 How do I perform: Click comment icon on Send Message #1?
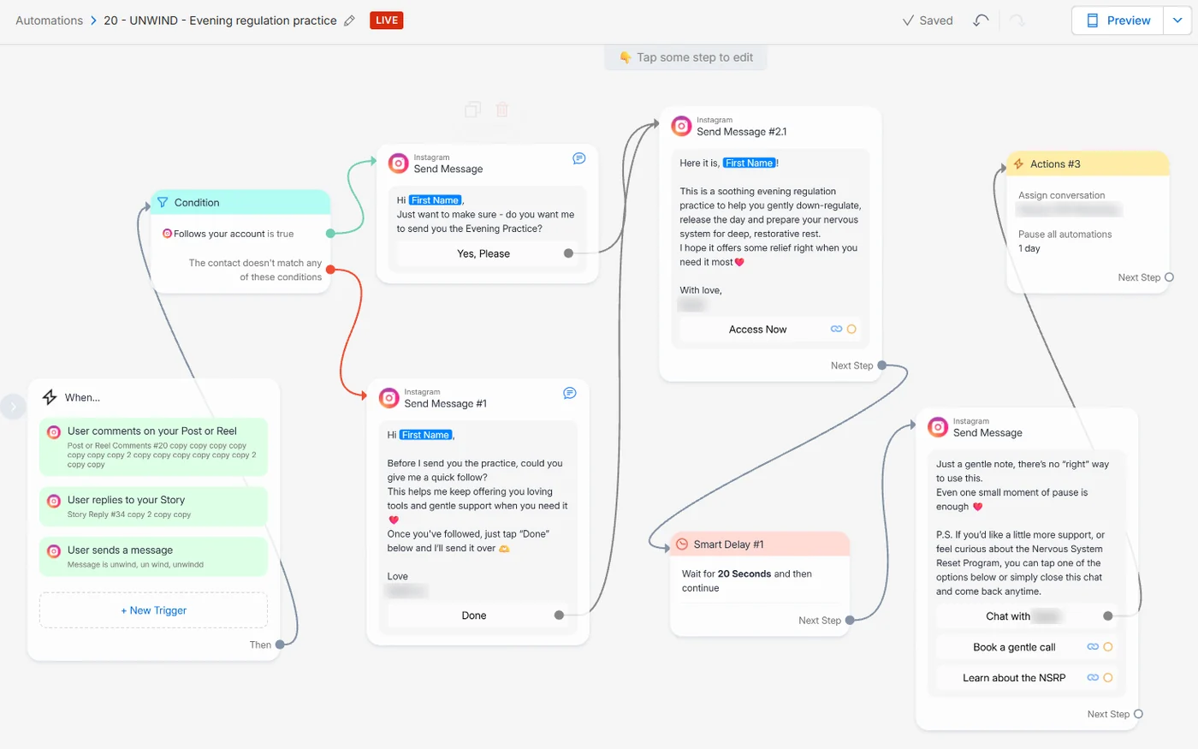[x=570, y=393]
